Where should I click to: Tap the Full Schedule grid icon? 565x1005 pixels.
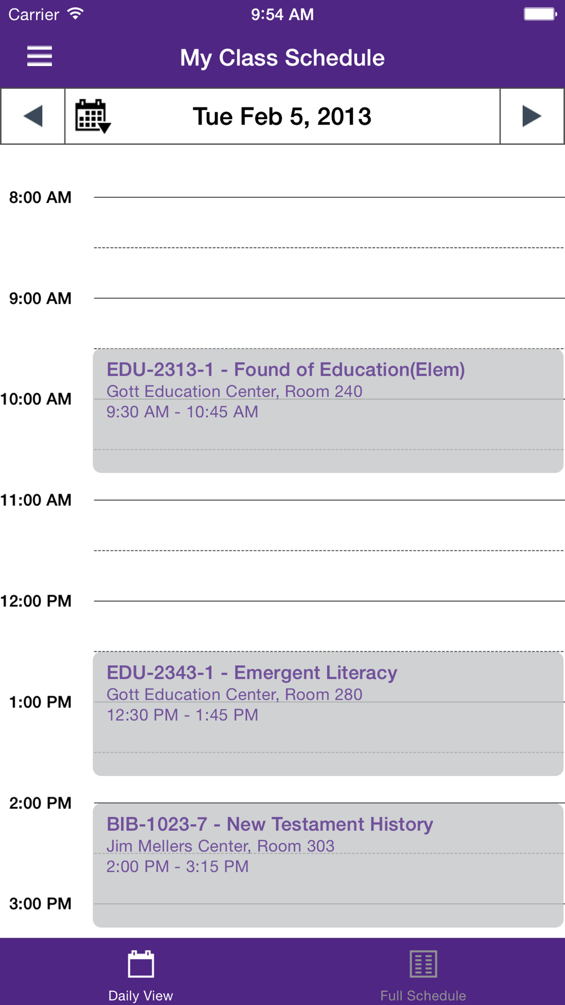(x=423, y=964)
